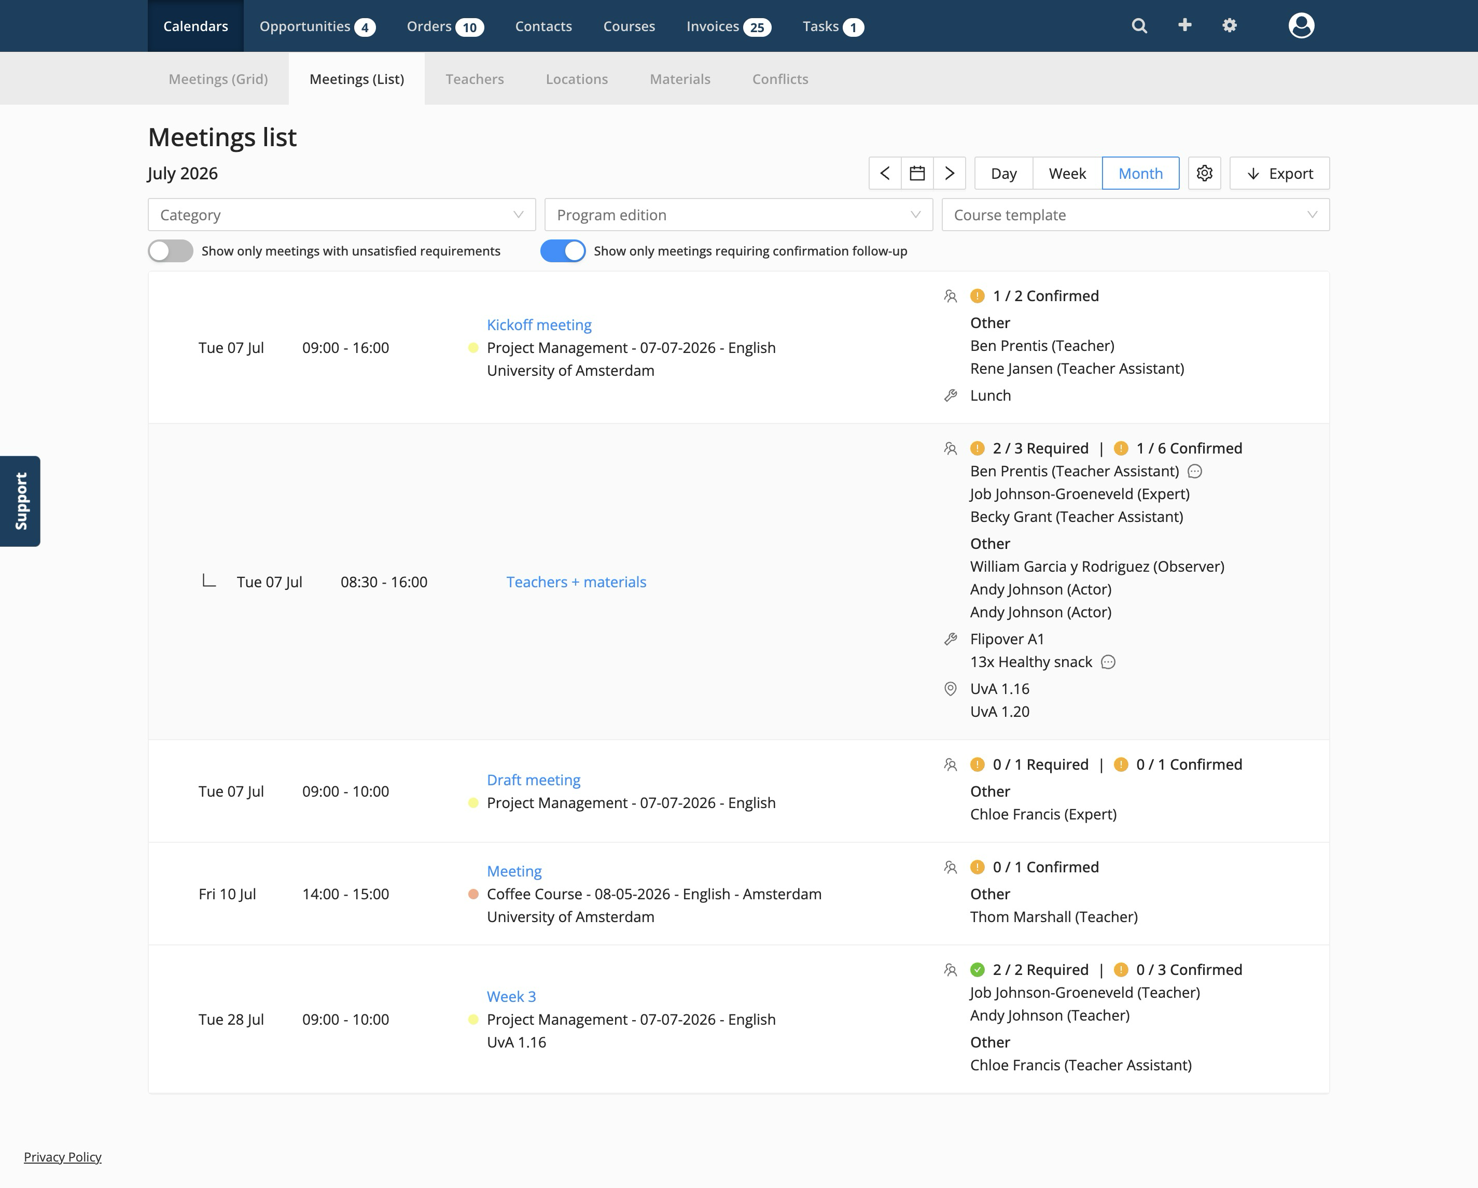The height and width of the screenshot is (1188, 1478).
Task: Toggle show only meetings with unsatisfied requirements
Action: pyautogui.click(x=171, y=251)
